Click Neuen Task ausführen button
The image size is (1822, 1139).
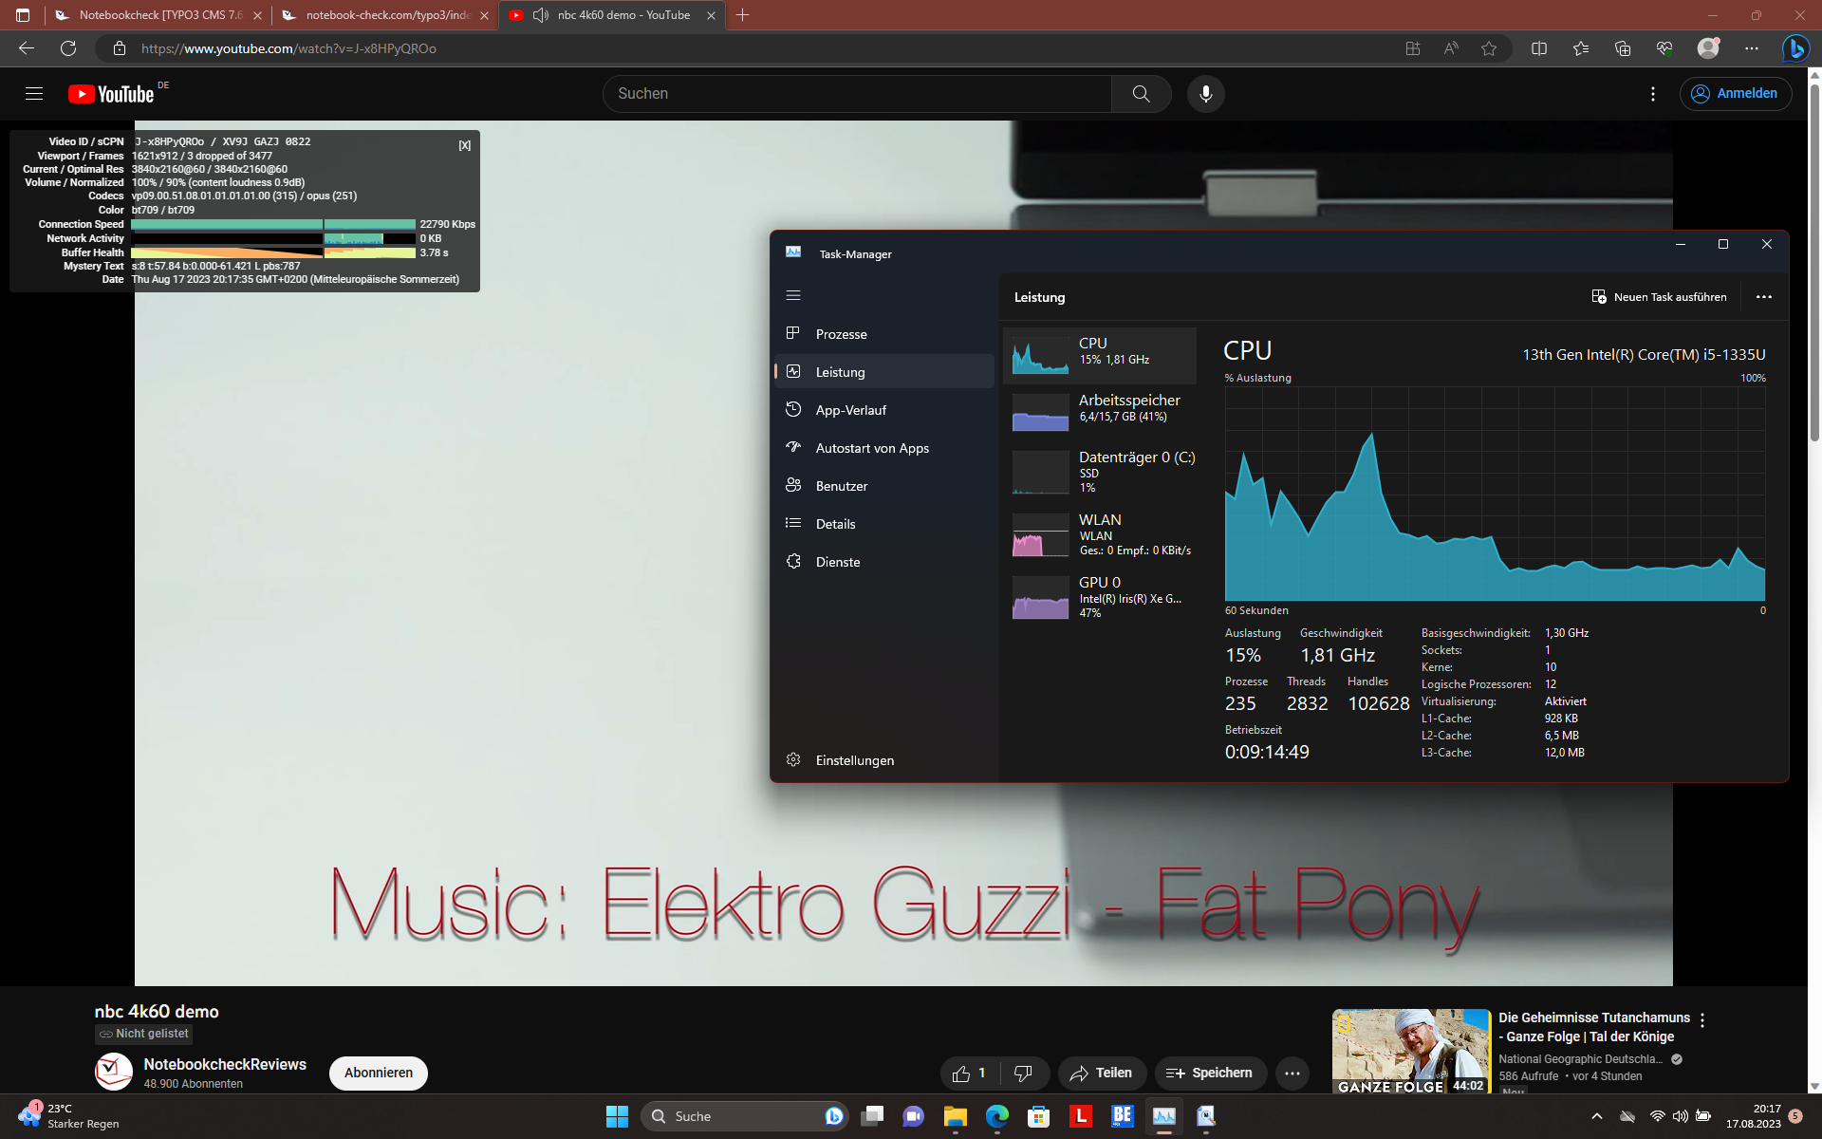pos(1659,297)
